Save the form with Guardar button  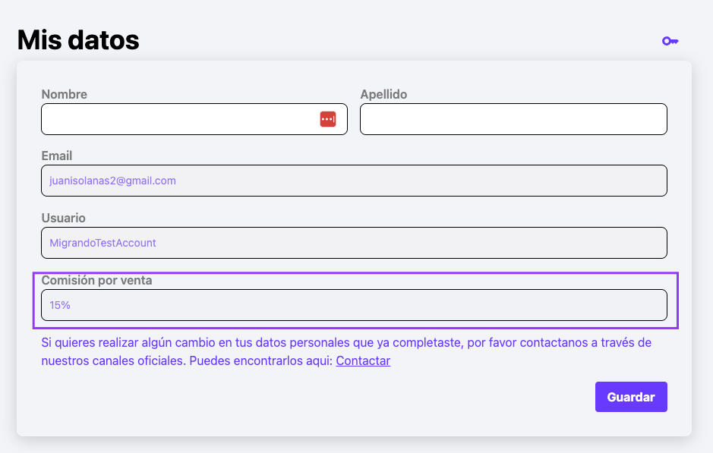[631, 397]
